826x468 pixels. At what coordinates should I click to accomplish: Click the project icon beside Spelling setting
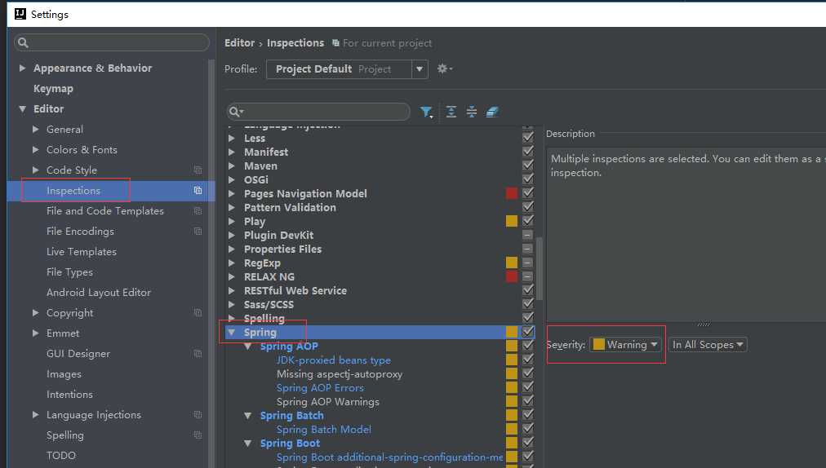pyautogui.click(x=198, y=435)
